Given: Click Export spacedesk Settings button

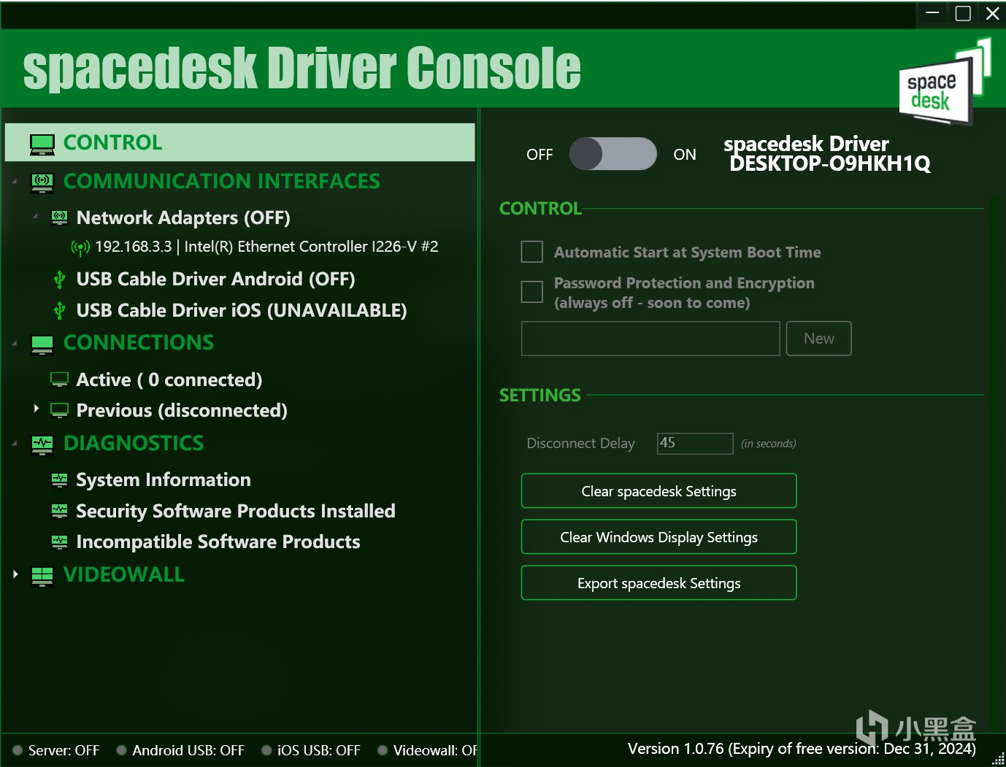Looking at the screenshot, I should point(658,583).
